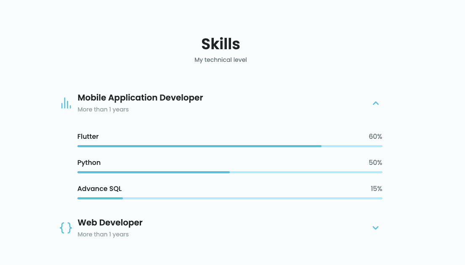This screenshot has height=265, width=465.
Task: Click the curly braces icon beside Web Developer
Action: [x=66, y=228]
